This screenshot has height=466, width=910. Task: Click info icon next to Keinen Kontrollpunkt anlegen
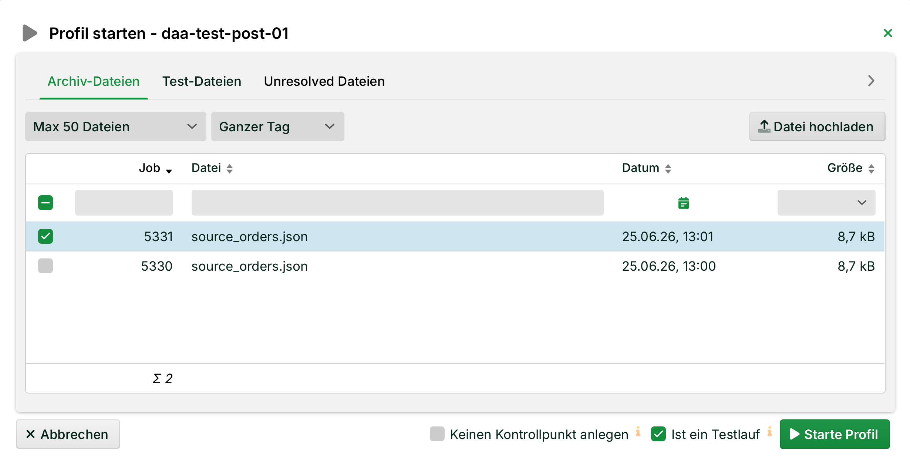pyautogui.click(x=638, y=431)
